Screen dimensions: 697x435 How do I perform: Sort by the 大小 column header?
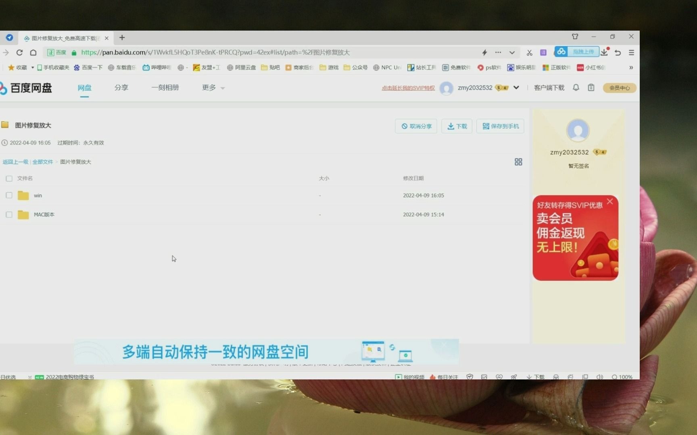coord(324,178)
